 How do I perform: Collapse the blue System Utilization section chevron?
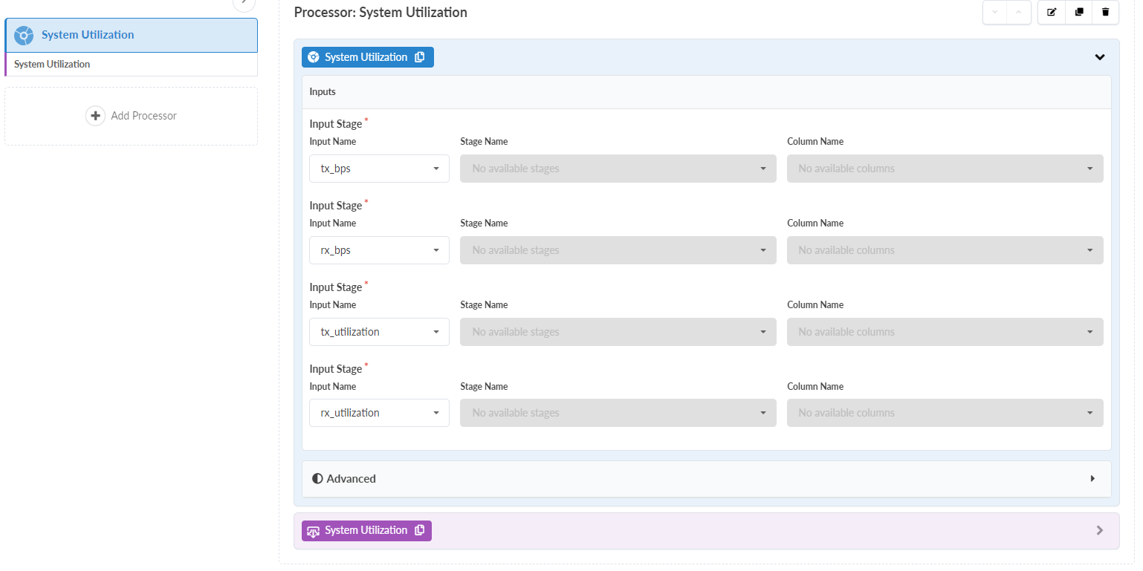tap(1100, 57)
